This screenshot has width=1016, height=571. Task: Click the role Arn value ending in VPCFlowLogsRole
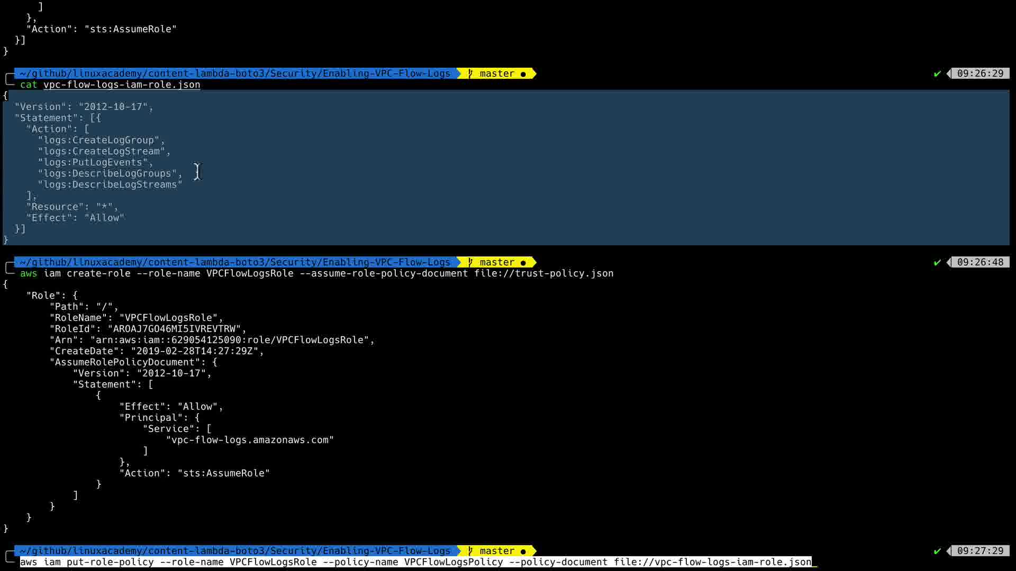230,340
